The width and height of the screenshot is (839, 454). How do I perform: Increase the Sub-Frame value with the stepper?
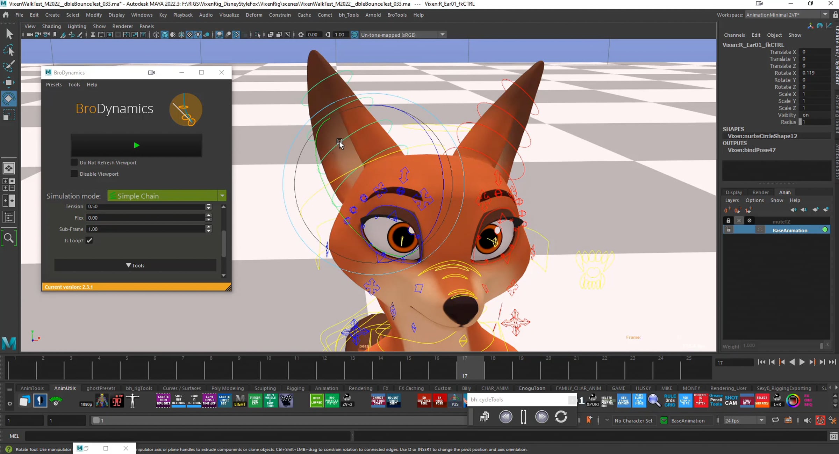click(209, 227)
